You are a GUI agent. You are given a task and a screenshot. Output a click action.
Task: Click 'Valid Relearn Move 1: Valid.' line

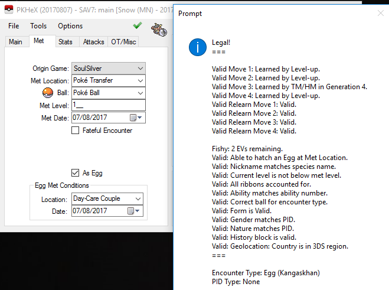[x=254, y=105]
